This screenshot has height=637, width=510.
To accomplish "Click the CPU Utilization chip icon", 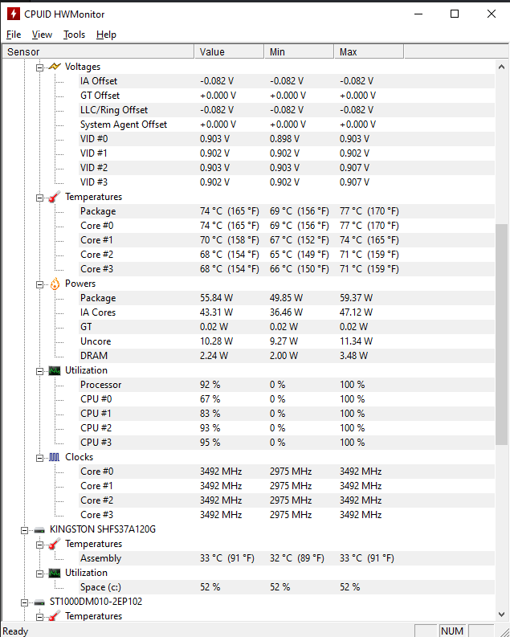I will 55,370.
